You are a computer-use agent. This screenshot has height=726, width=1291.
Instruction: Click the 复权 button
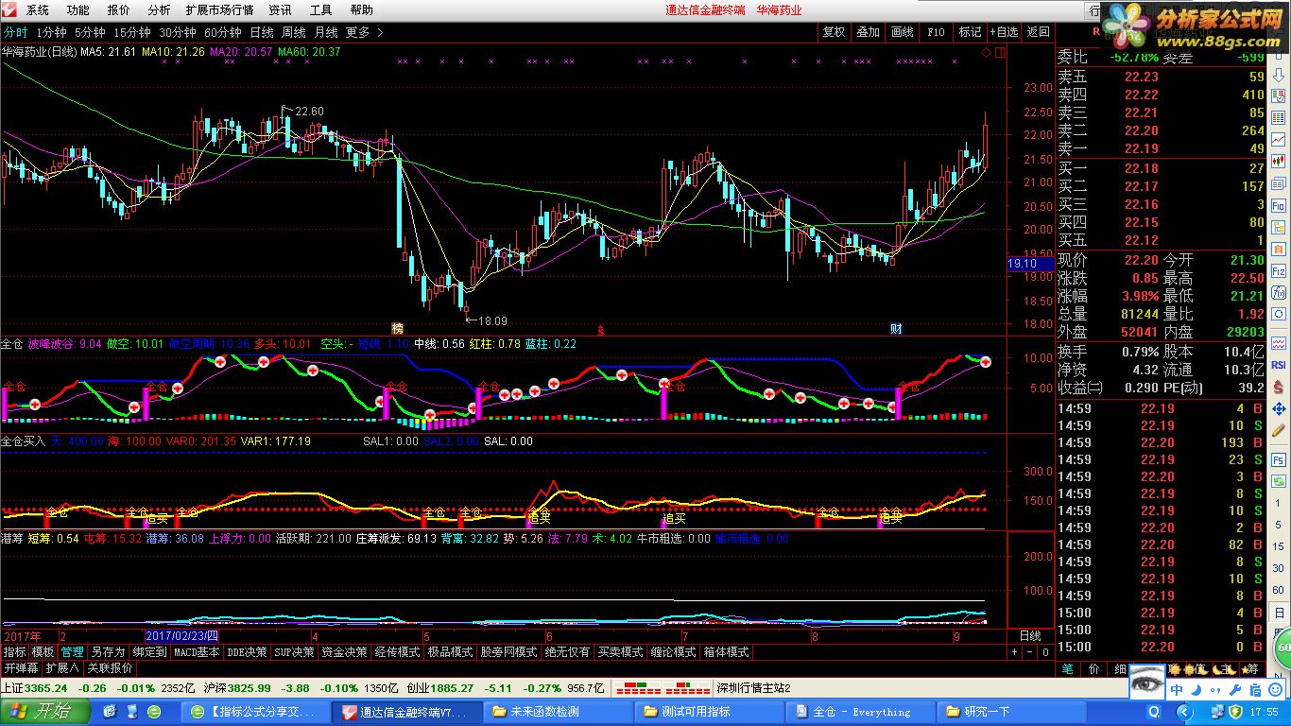pos(834,32)
